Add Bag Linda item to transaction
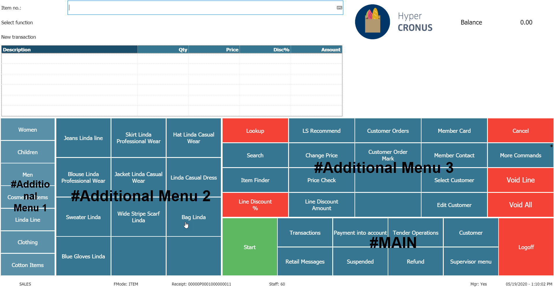The image size is (554, 291). coord(193,217)
